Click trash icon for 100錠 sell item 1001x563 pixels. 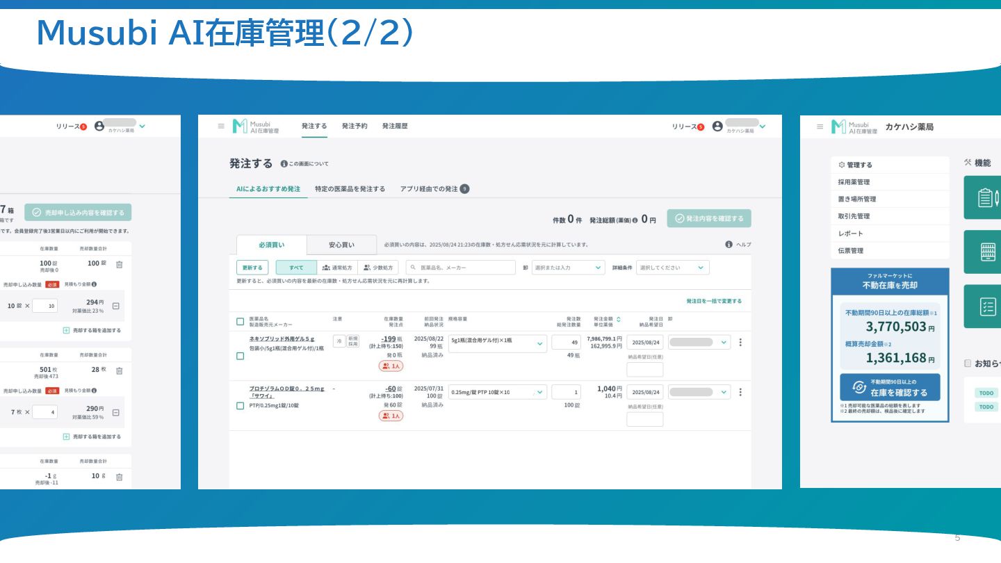click(119, 265)
